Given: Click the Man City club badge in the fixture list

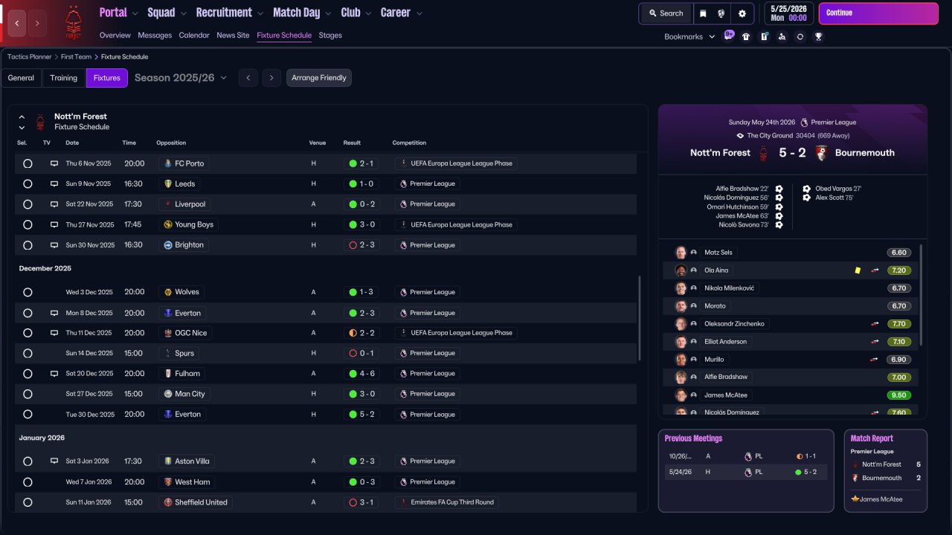Looking at the screenshot, I should click(168, 394).
